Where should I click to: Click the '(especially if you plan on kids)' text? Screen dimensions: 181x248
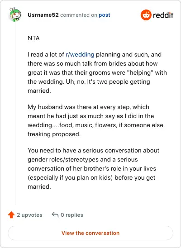coord(70,177)
